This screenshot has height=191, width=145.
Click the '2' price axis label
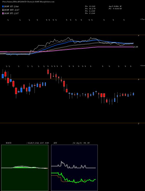(x=138, y=124)
